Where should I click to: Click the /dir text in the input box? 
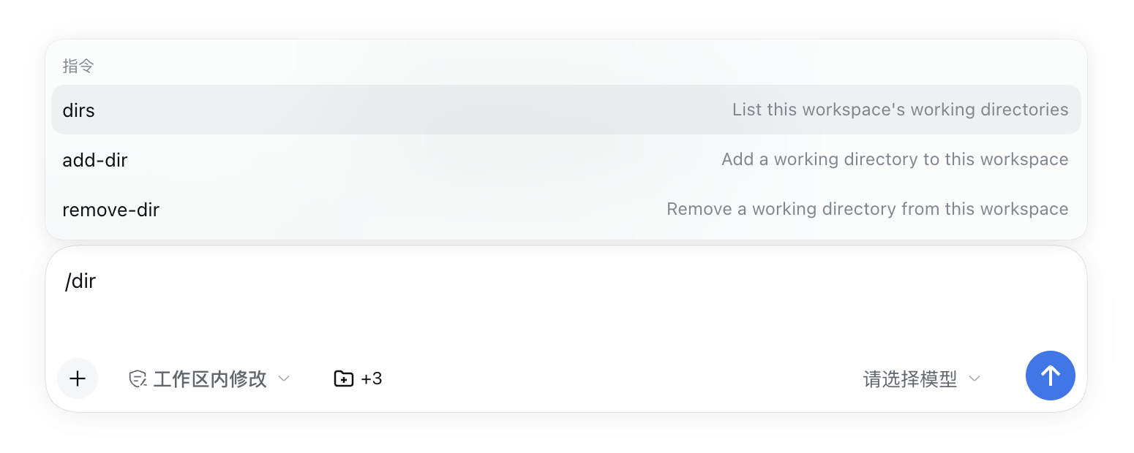(80, 281)
